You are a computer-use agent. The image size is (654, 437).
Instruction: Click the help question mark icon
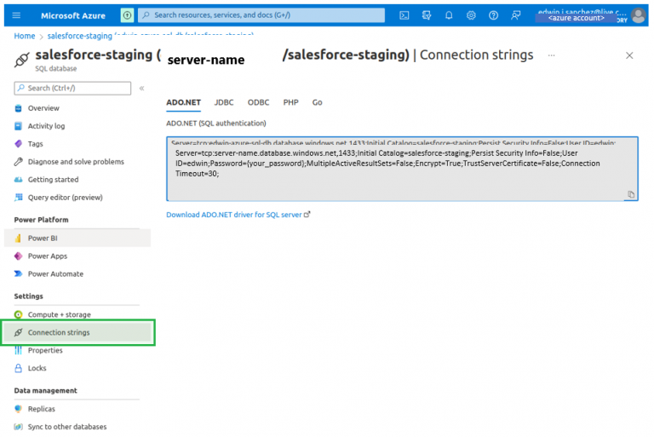(493, 15)
